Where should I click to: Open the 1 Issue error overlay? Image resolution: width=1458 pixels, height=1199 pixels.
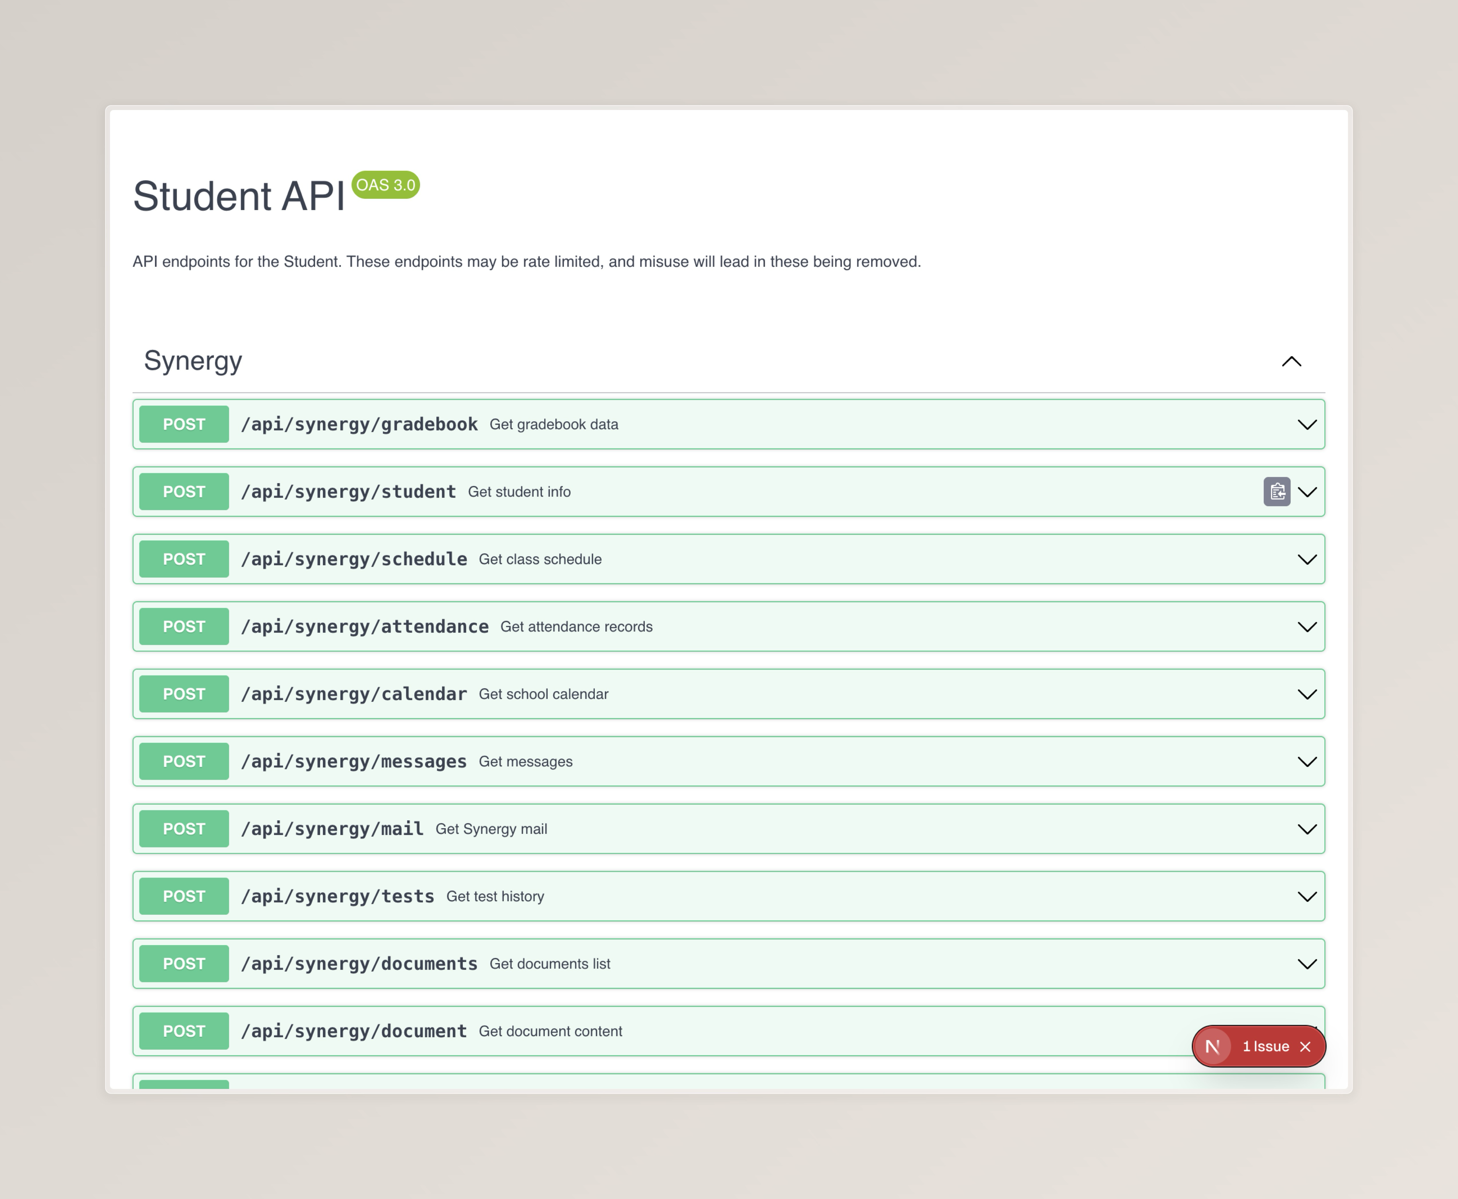coord(1265,1046)
